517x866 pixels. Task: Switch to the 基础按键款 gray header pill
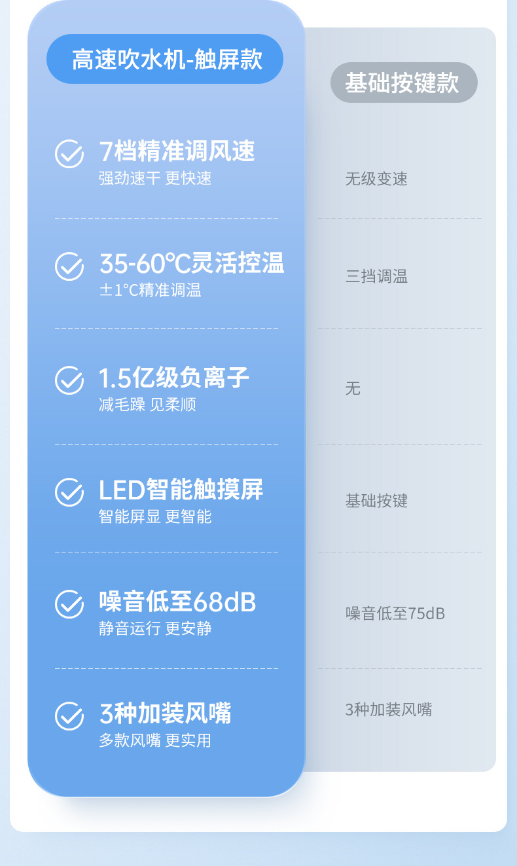pos(403,82)
